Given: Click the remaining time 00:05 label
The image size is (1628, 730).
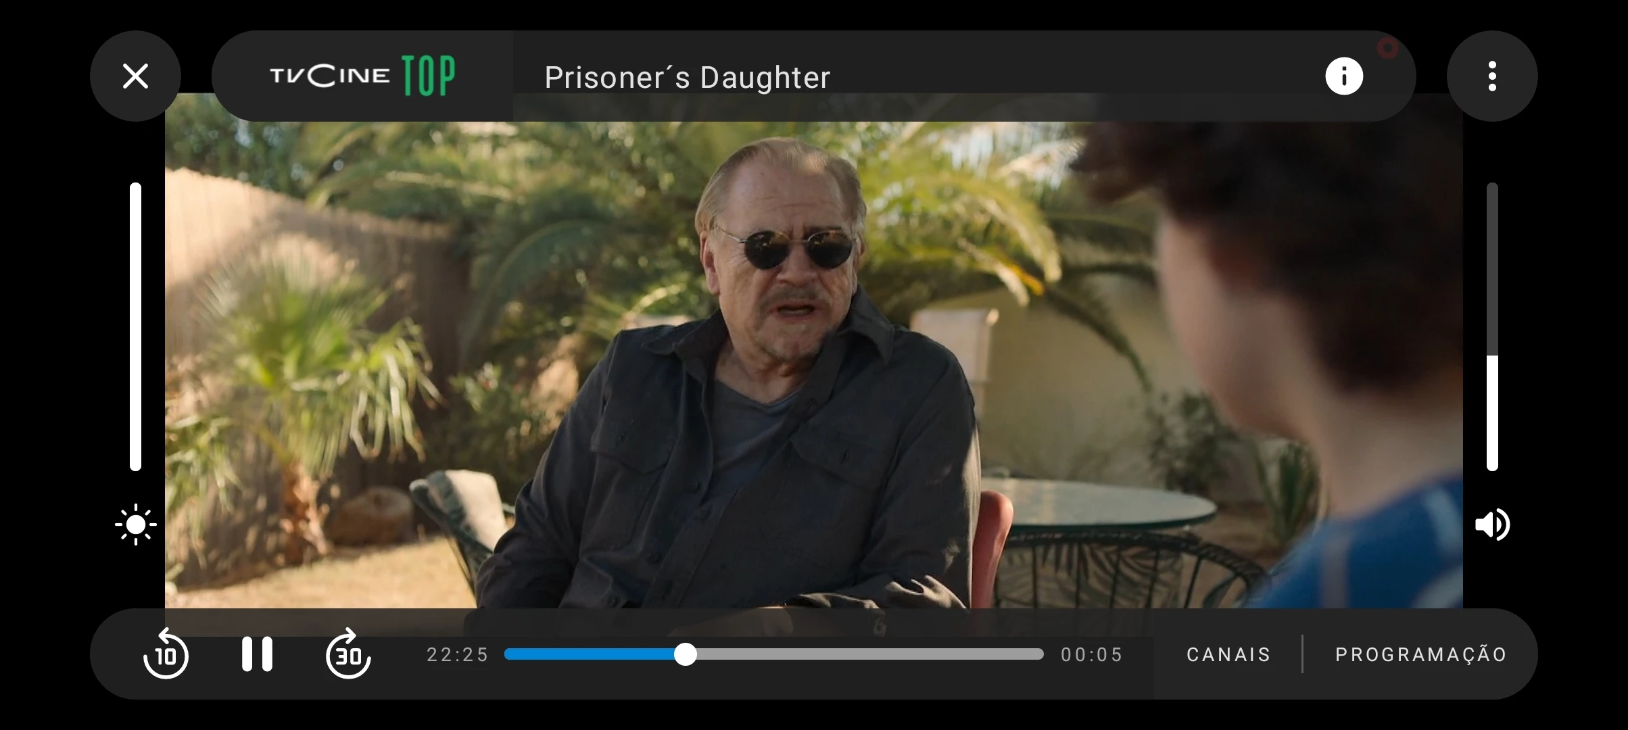Looking at the screenshot, I should 1091,654.
